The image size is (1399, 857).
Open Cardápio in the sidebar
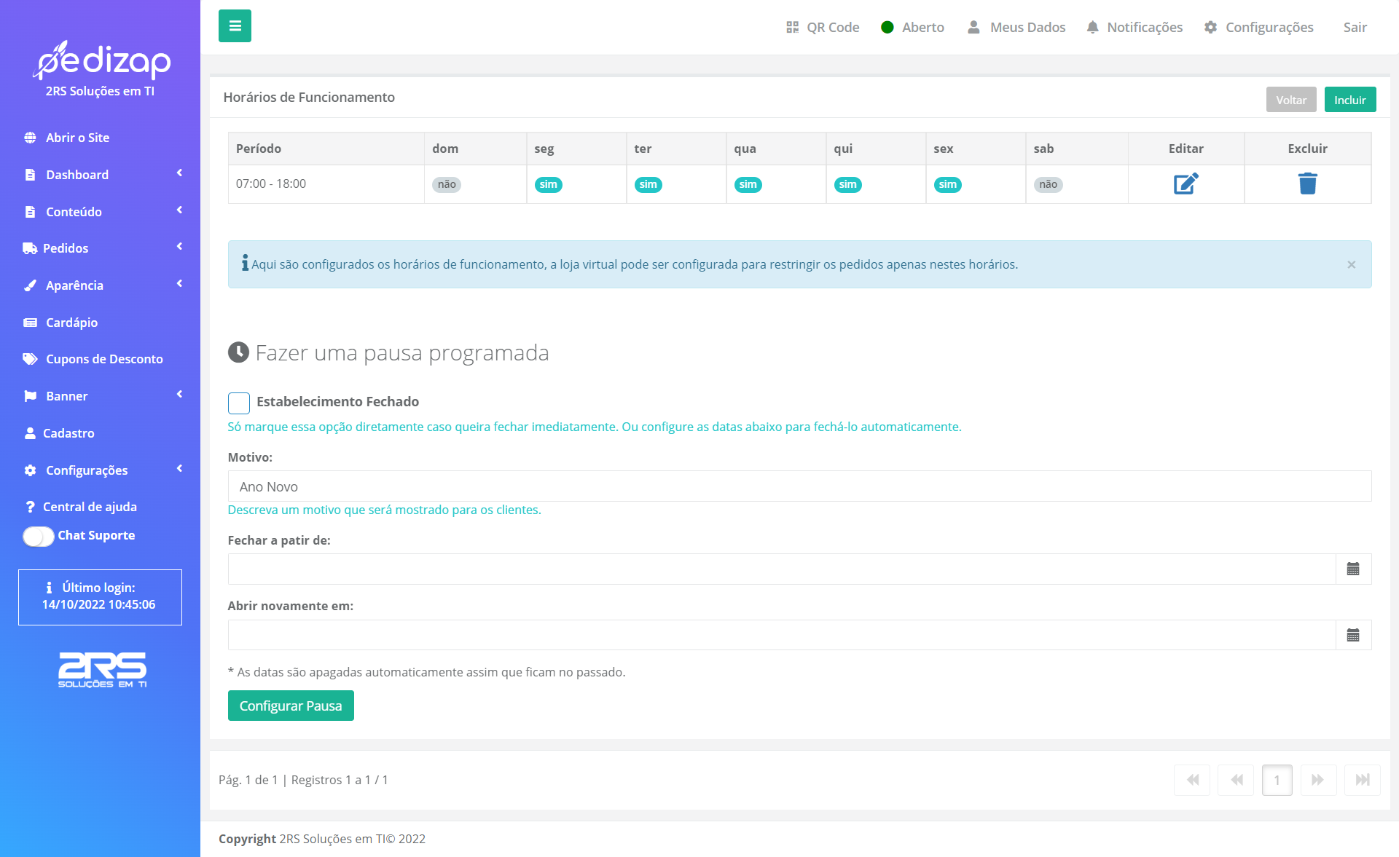[x=71, y=323]
